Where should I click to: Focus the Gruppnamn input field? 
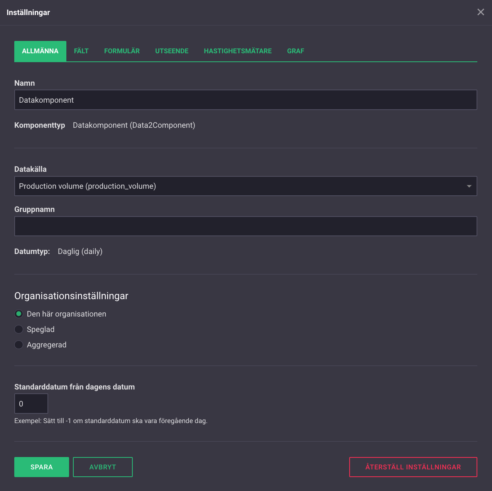(x=245, y=226)
